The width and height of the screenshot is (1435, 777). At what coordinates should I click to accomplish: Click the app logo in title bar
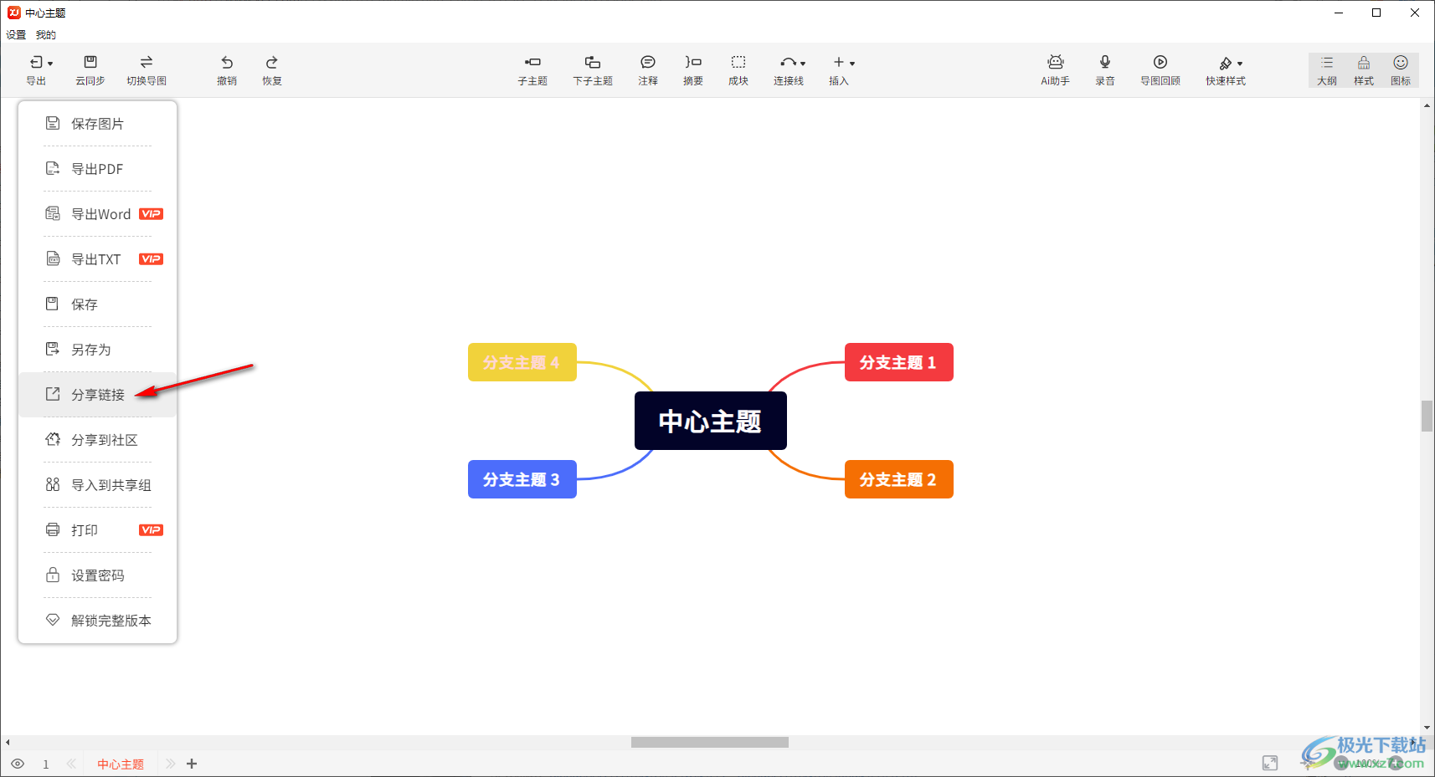[x=13, y=13]
